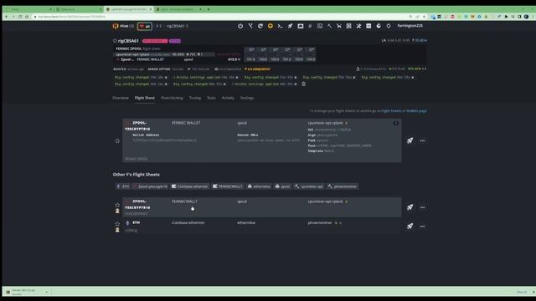Toggle the star on the FENNECWALLT flight sheet row
The height and width of the screenshot is (301, 536).
117,205
